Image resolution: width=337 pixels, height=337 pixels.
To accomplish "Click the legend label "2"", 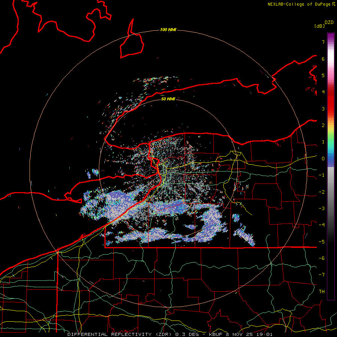I will (323, 125).
